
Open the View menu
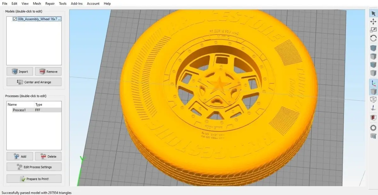coord(25,3)
